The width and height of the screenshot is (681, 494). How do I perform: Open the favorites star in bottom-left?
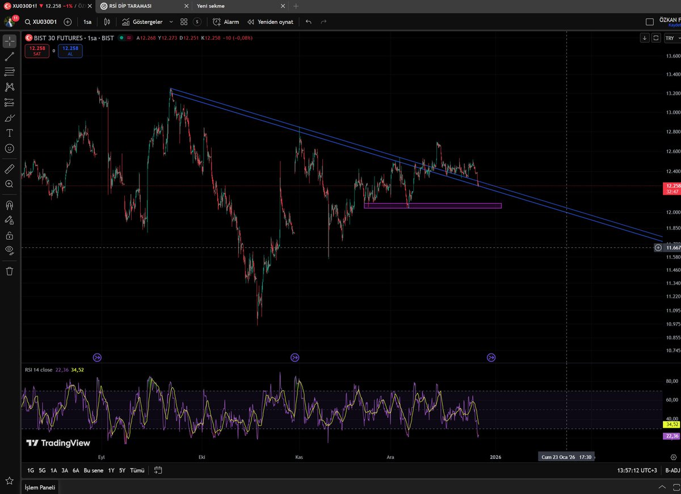(x=9, y=481)
